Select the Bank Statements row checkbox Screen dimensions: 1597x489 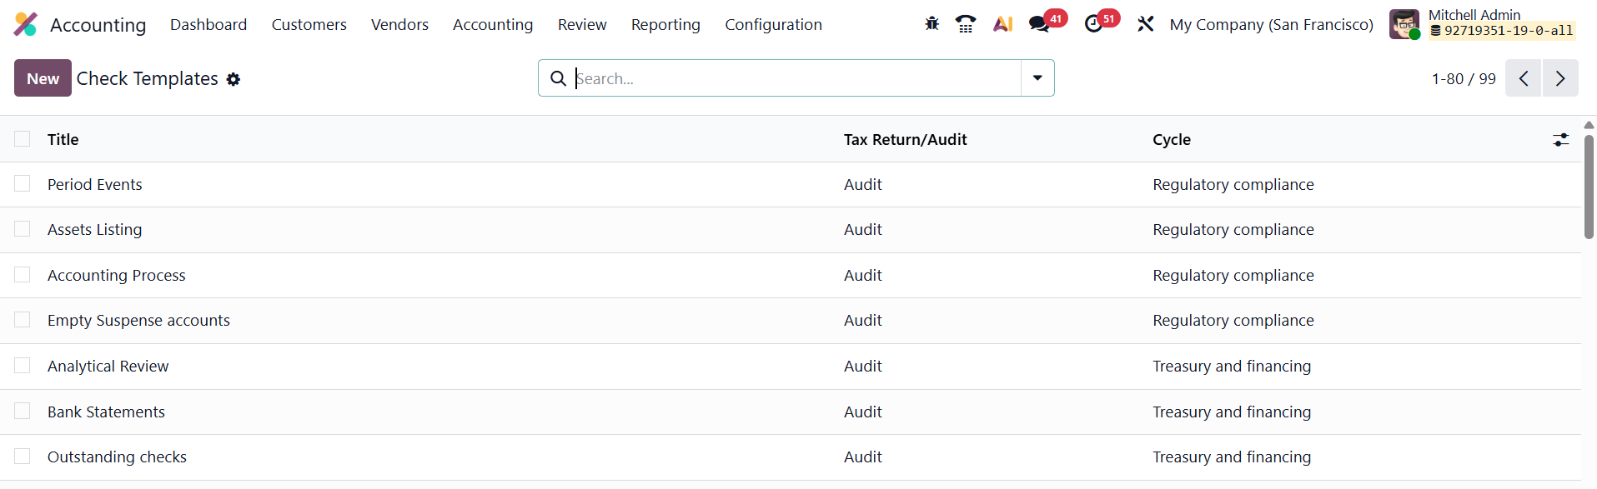click(x=23, y=412)
